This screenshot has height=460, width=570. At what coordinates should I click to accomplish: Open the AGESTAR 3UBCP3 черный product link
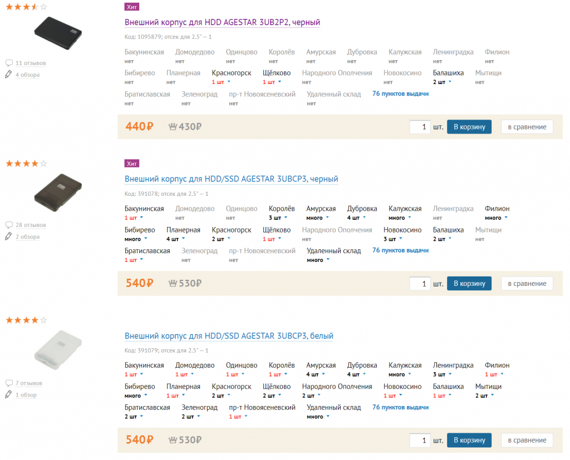[231, 179]
